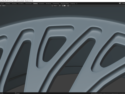Select the Texture Paint workspace tab
This screenshot has height=94, width=125.
click(28, 4)
